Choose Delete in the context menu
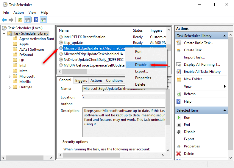234x168 pixels. coord(146,84)
